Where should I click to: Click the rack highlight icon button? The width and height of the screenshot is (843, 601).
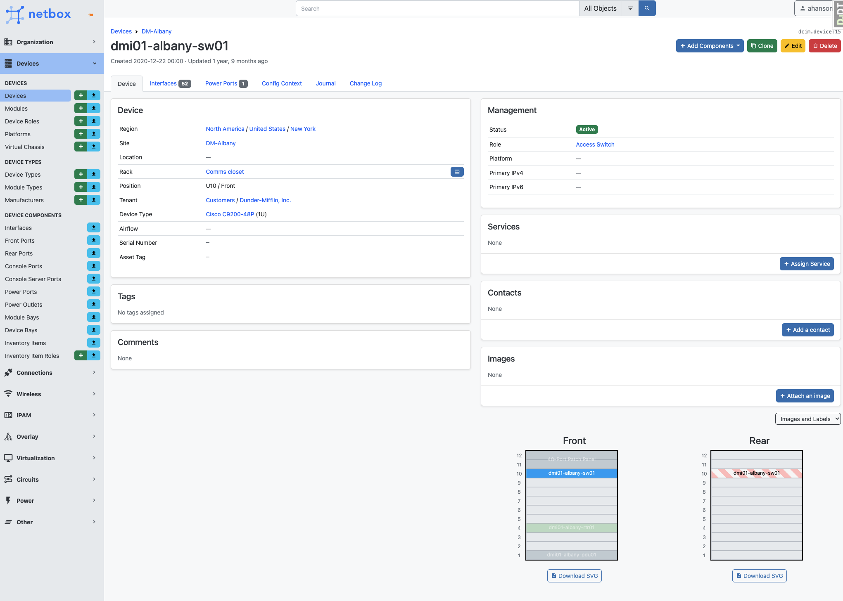(x=457, y=172)
